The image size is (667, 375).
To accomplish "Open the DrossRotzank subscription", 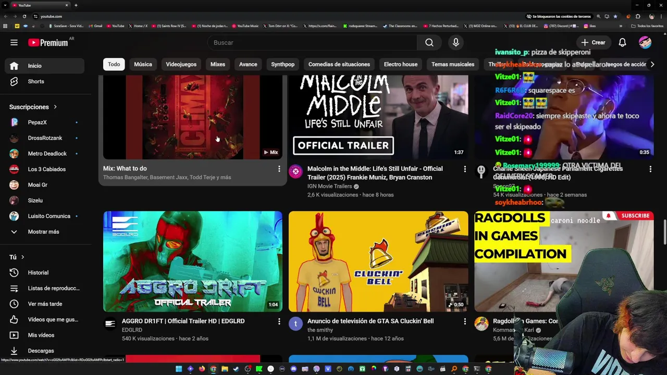I will [x=44, y=138].
